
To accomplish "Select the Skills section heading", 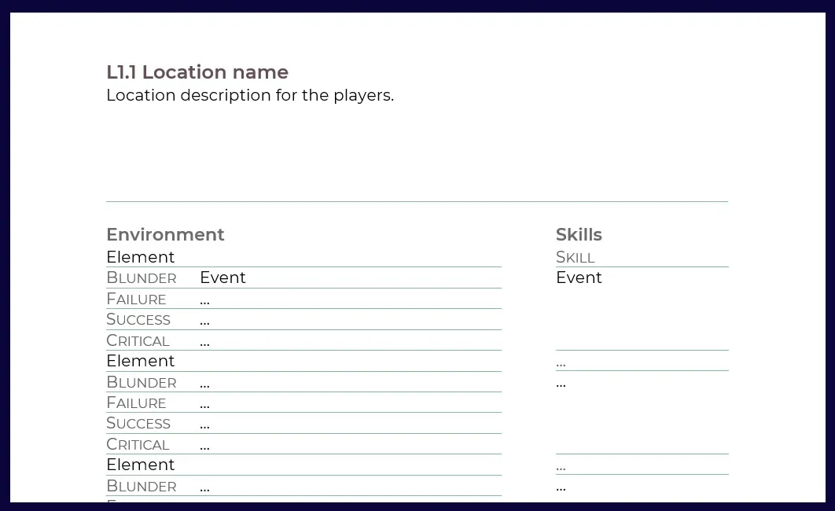I will pos(579,234).
